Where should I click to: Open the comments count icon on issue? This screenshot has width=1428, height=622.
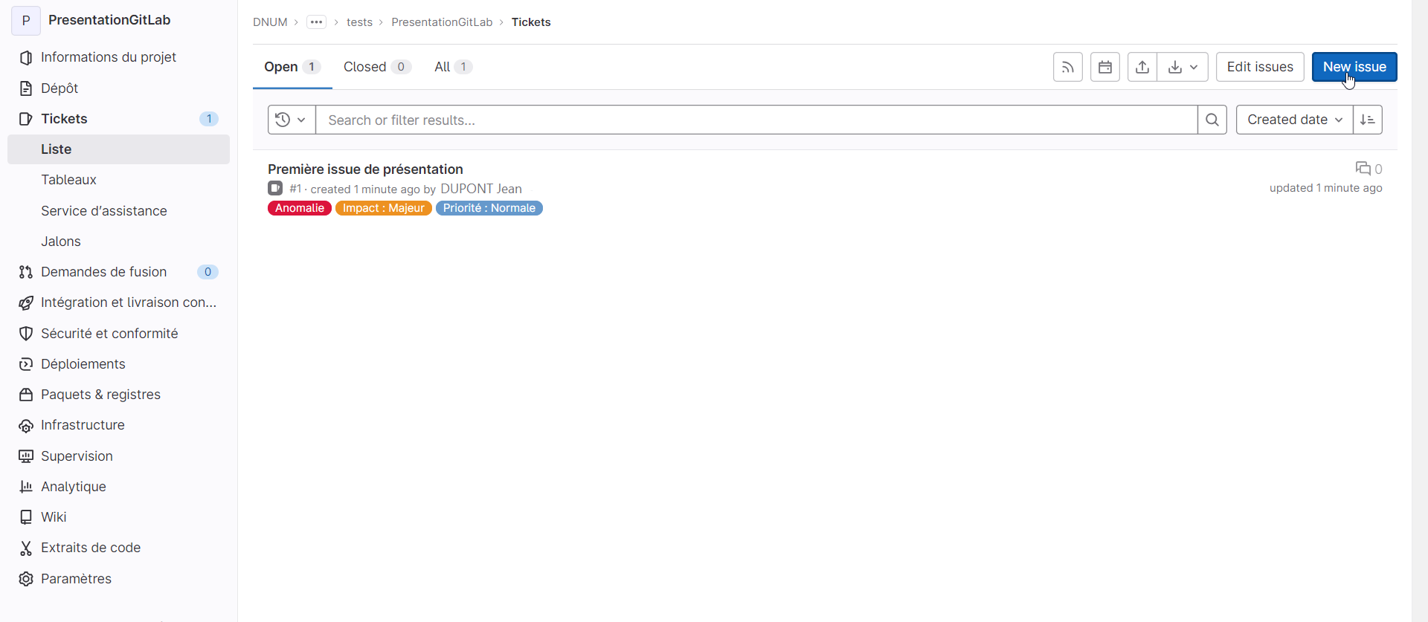pos(1363,169)
